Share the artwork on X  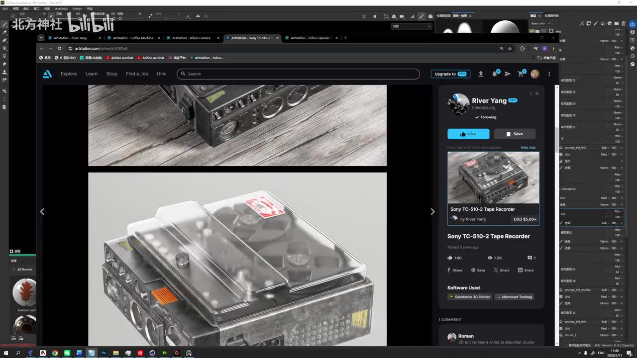(x=502, y=270)
